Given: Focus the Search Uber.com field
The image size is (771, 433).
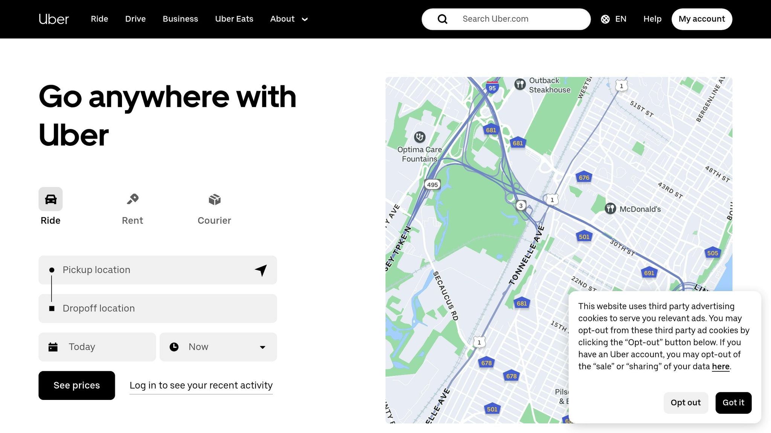Looking at the screenshot, I should click(x=506, y=19).
